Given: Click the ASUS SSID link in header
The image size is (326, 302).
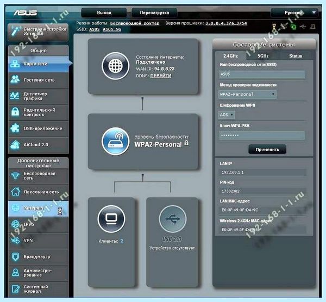Looking at the screenshot, I should pyautogui.click(x=95, y=29).
